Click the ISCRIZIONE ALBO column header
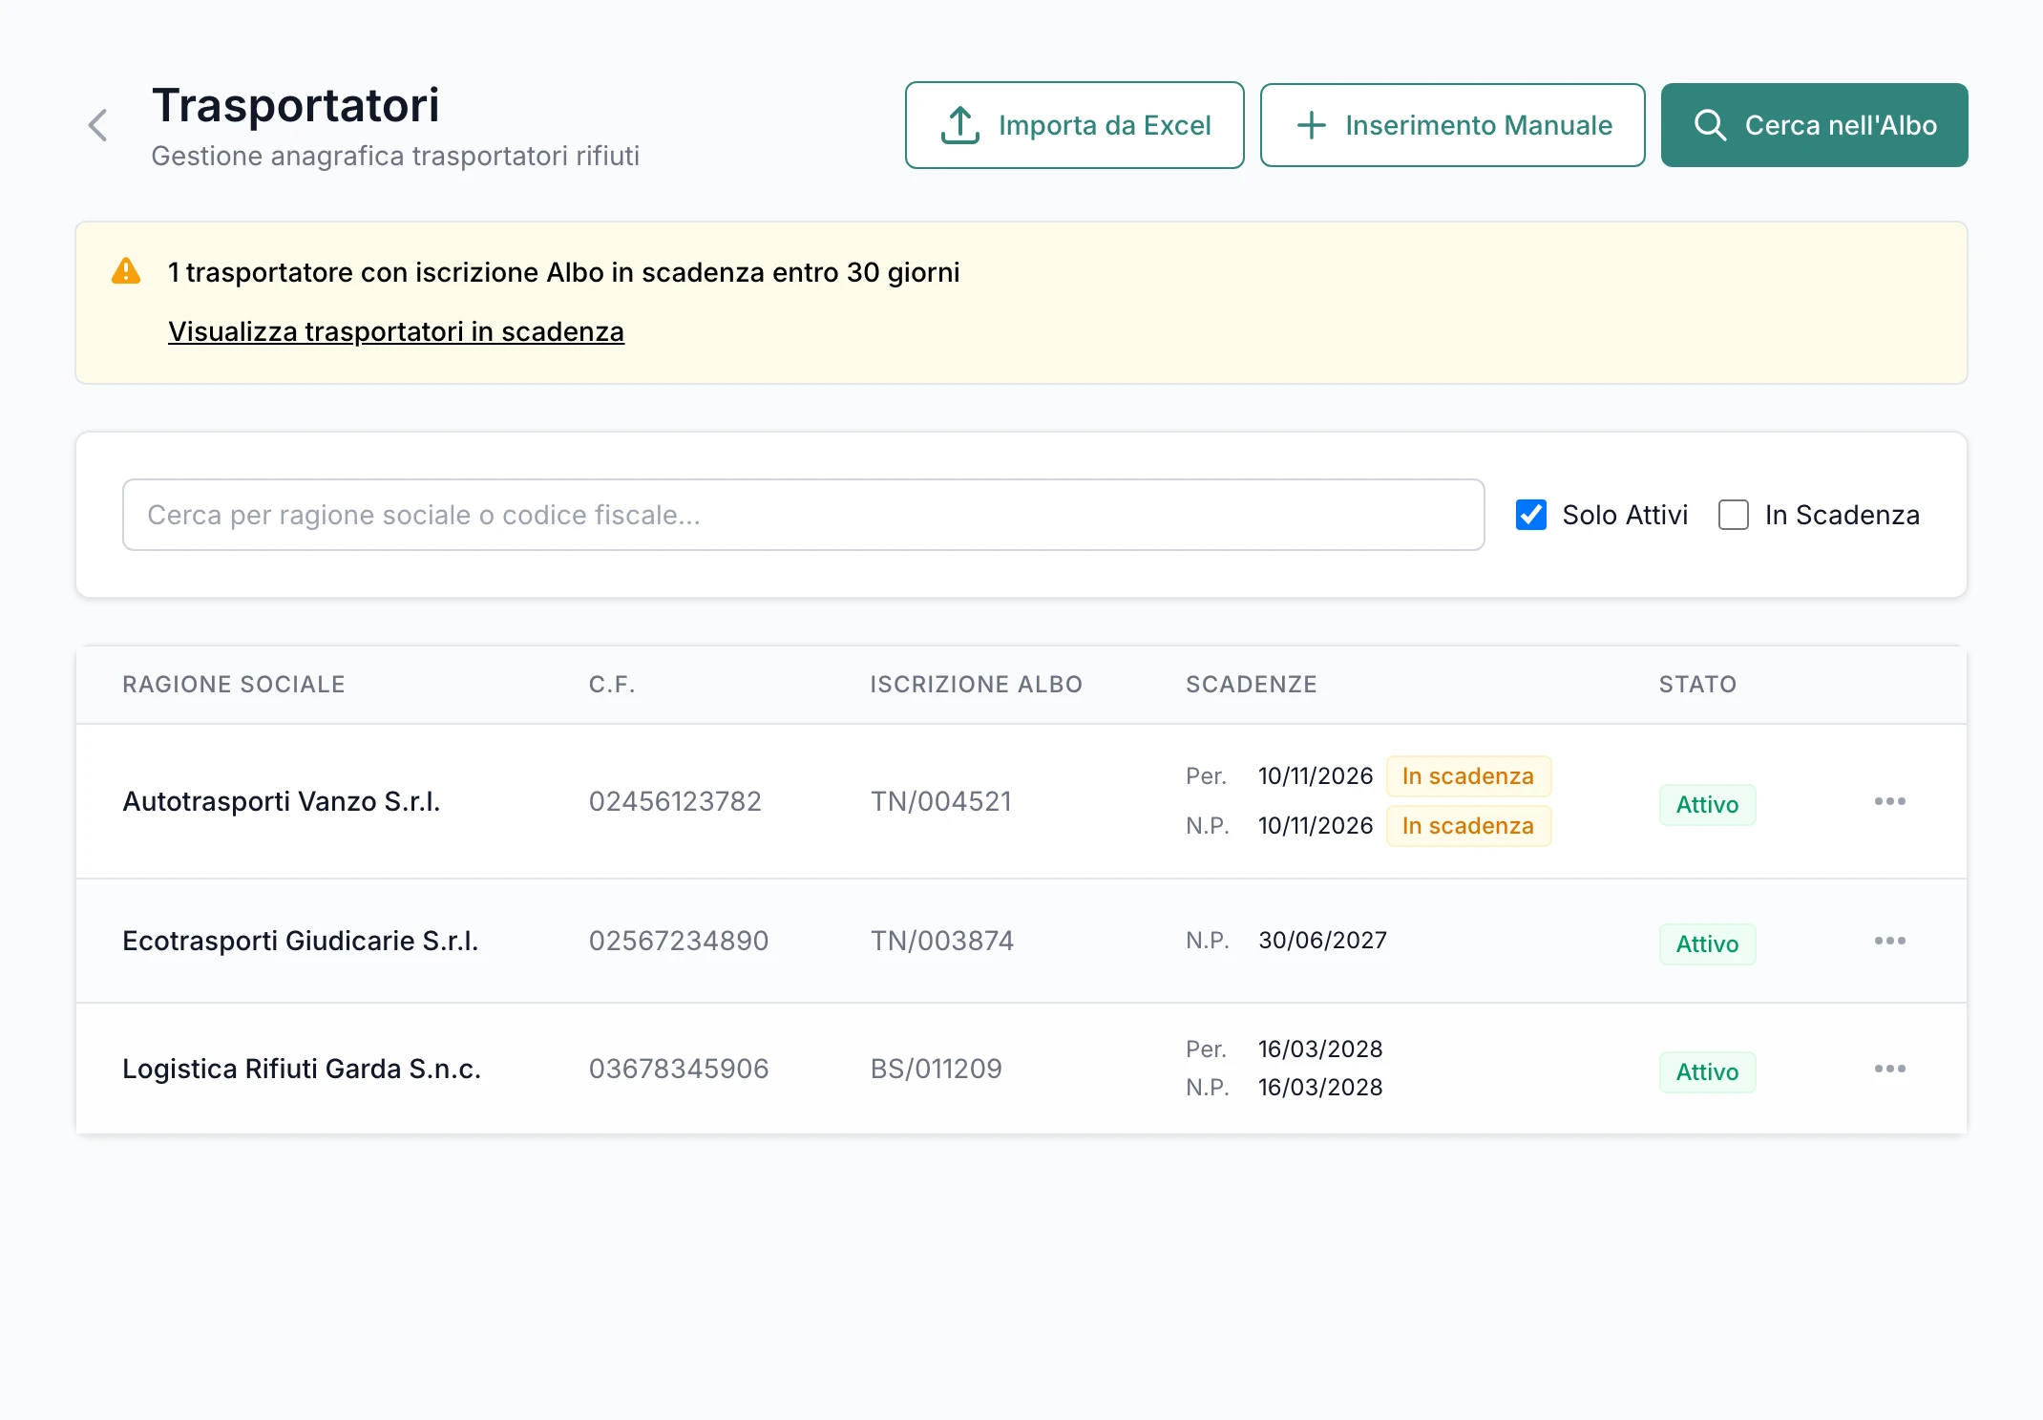The height and width of the screenshot is (1420, 2043). (x=977, y=685)
